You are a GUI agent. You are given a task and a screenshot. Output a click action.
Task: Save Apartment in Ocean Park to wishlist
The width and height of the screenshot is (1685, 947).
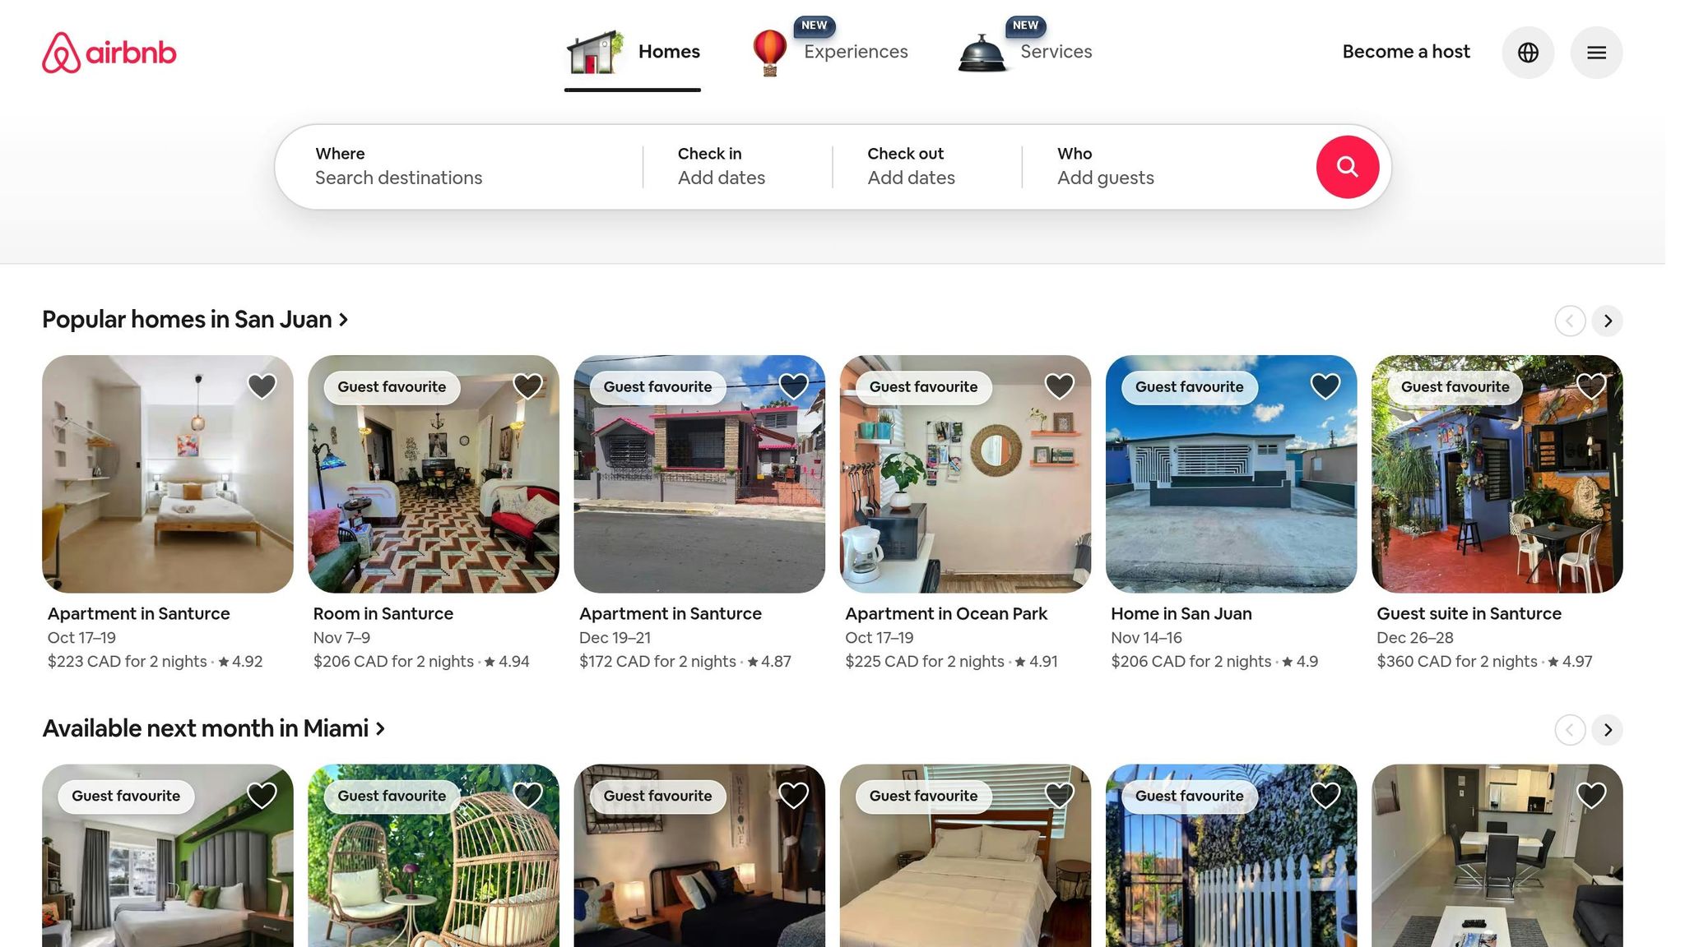coord(1059,386)
